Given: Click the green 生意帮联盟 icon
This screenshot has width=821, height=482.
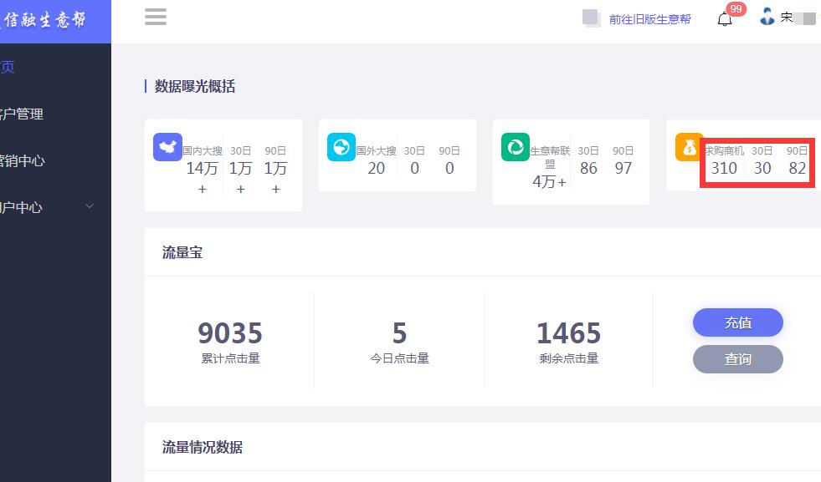Looking at the screenshot, I should tap(515, 148).
